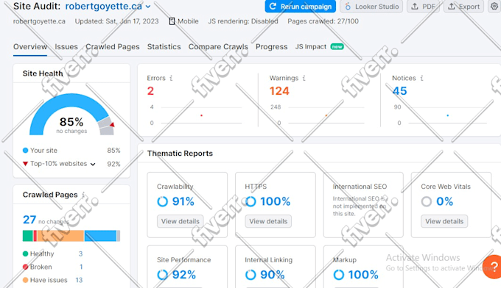Open settings gear icon
Viewport: 501px width, 288px height.
click(494, 7)
